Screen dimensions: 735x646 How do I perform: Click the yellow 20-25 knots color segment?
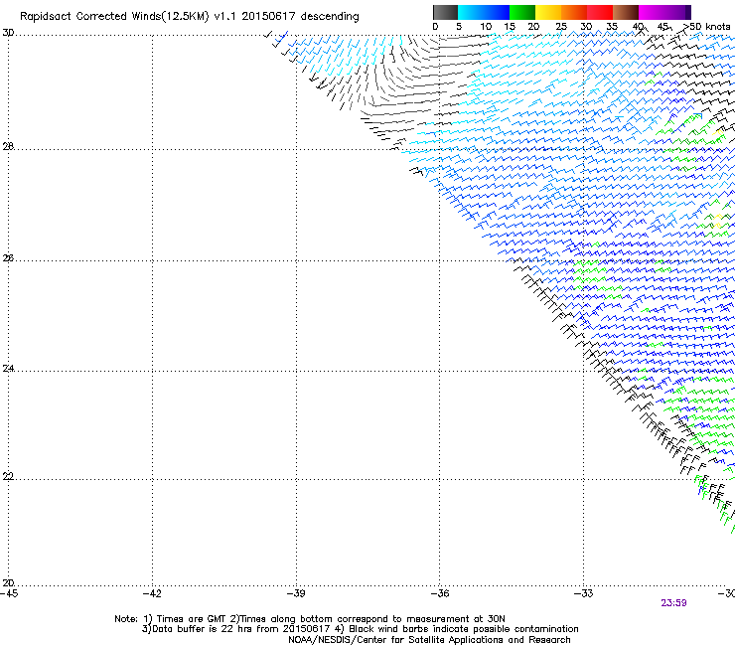(548, 12)
